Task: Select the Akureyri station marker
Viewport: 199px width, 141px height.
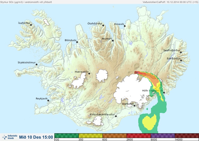Action: 113,41
